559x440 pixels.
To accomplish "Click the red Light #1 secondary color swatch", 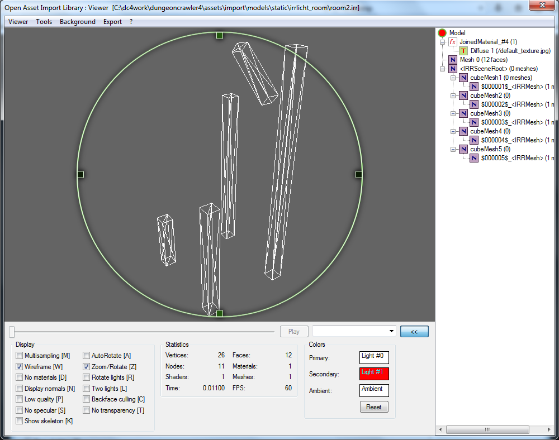I will tap(374, 374).
